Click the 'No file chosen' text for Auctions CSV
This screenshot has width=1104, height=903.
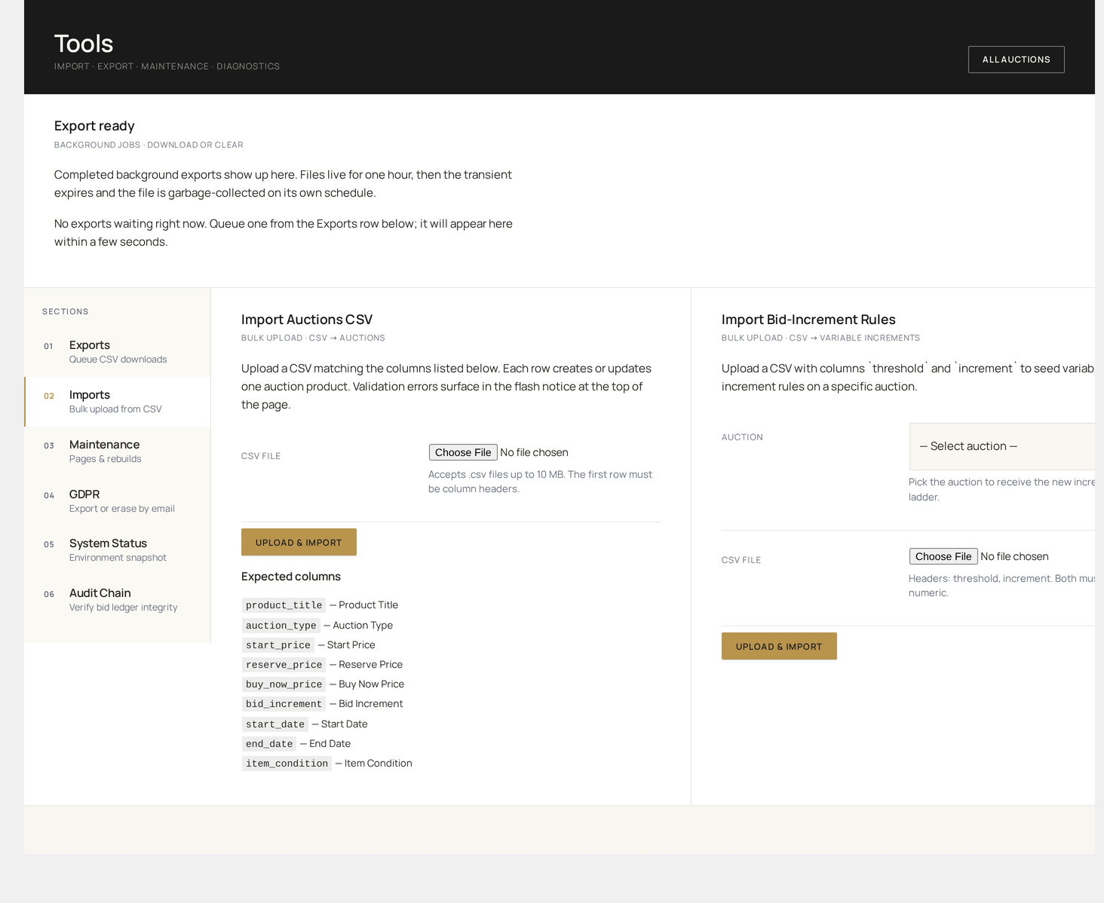[x=534, y=452]
